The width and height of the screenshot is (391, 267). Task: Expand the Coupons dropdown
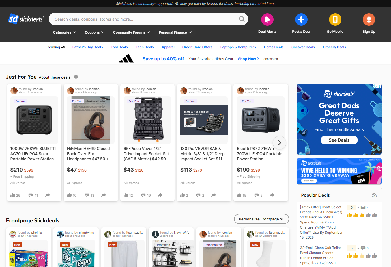coord(94,32)
